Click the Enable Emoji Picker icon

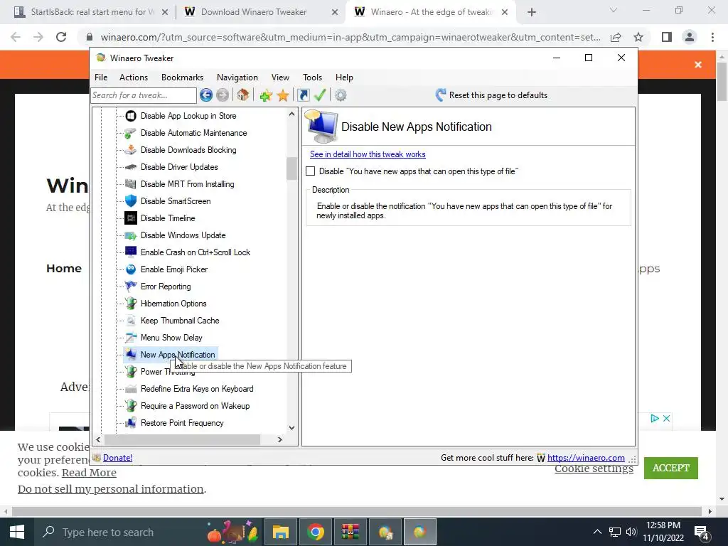pos(131,269)
